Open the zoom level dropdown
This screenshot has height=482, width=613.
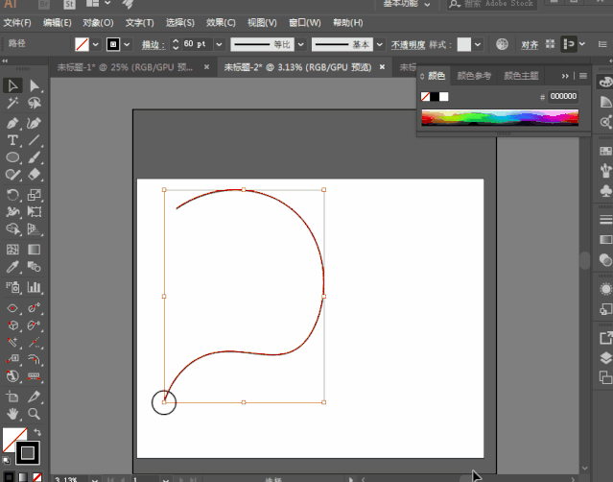[x=95, y=479]
